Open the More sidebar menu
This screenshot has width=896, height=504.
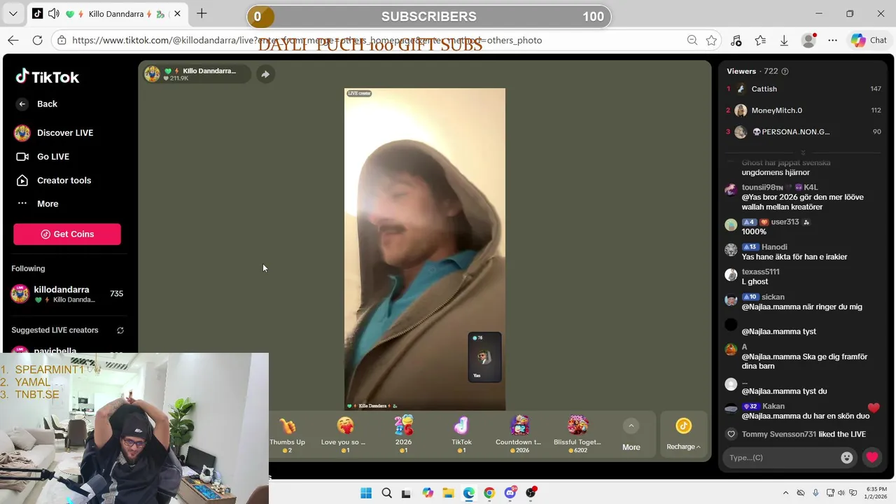[38, 204]
